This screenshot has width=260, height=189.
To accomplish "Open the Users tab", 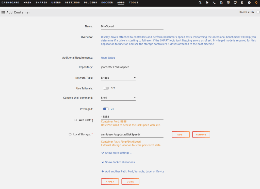I will tap(56, 3).
